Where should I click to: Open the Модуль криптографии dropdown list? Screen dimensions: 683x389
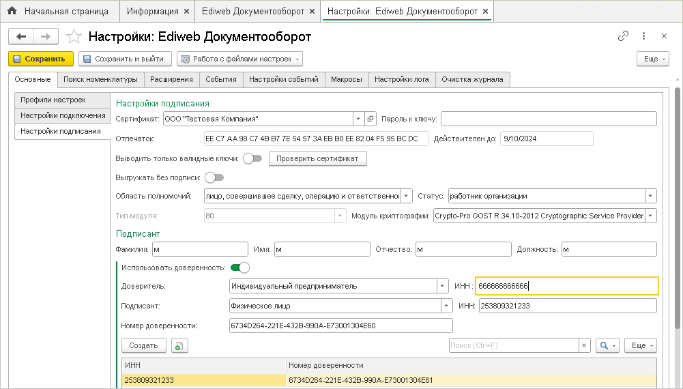(x=650, y=216)
